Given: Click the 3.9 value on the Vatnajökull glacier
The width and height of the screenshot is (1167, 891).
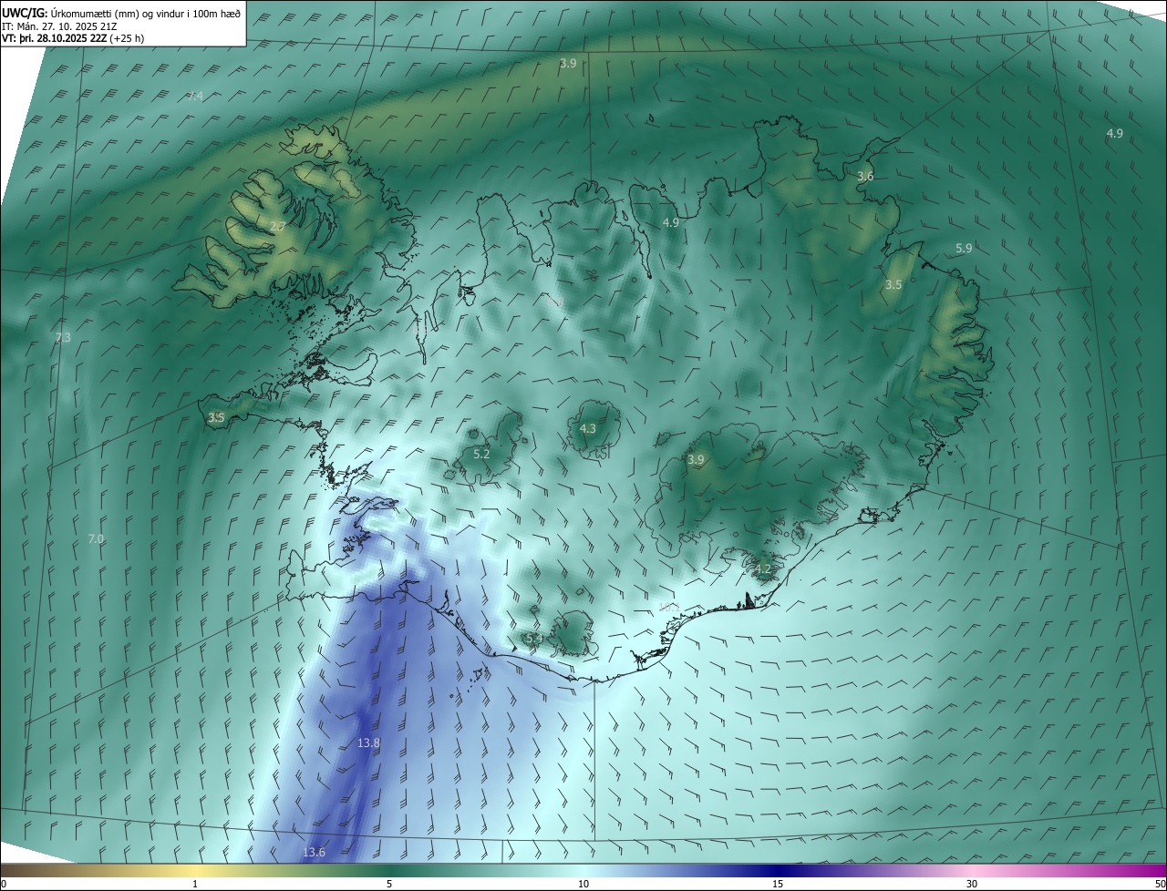Looking at the screenshot, I should tap(696, 460).
